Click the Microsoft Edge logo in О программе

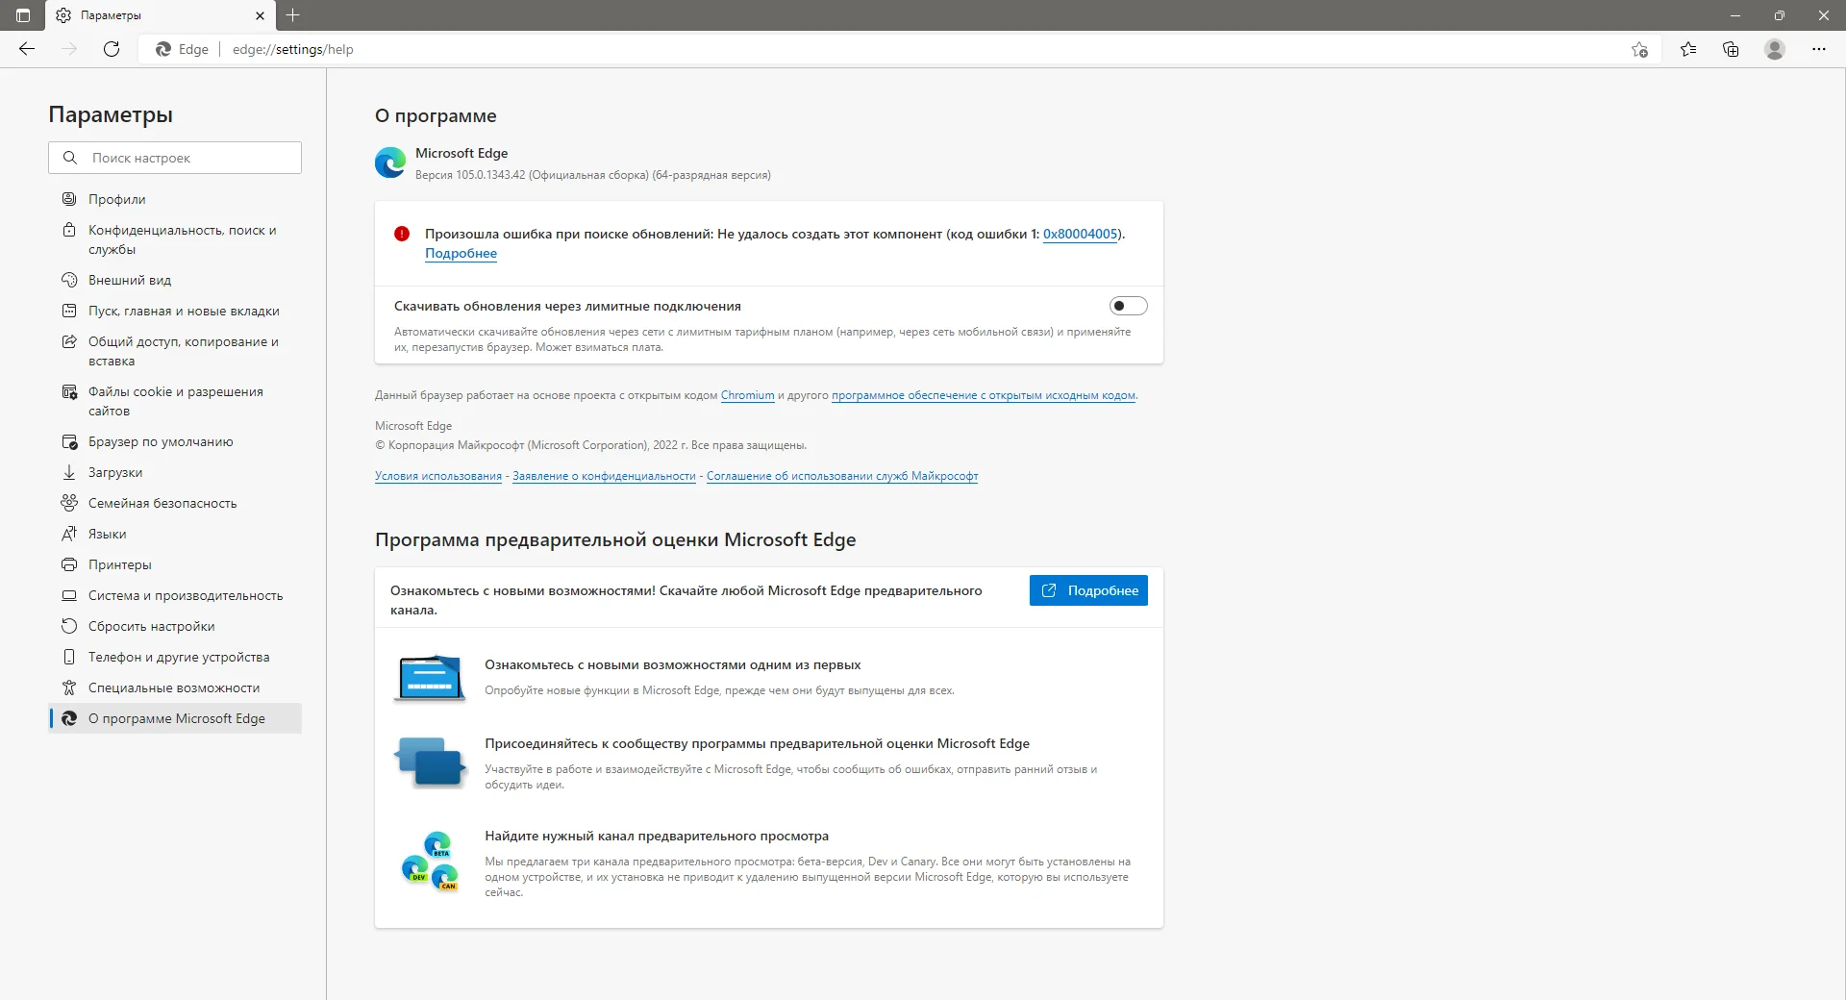(x=390, y=162)
